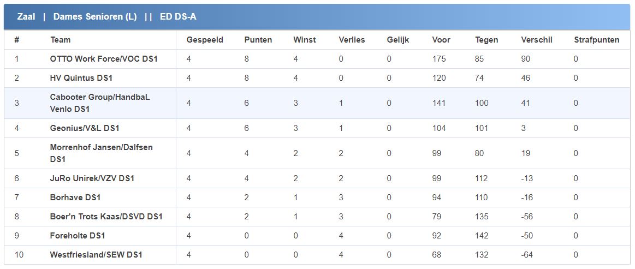Click the Zaal header label
The height and width of the screenshot is (269, 635).
26,17
